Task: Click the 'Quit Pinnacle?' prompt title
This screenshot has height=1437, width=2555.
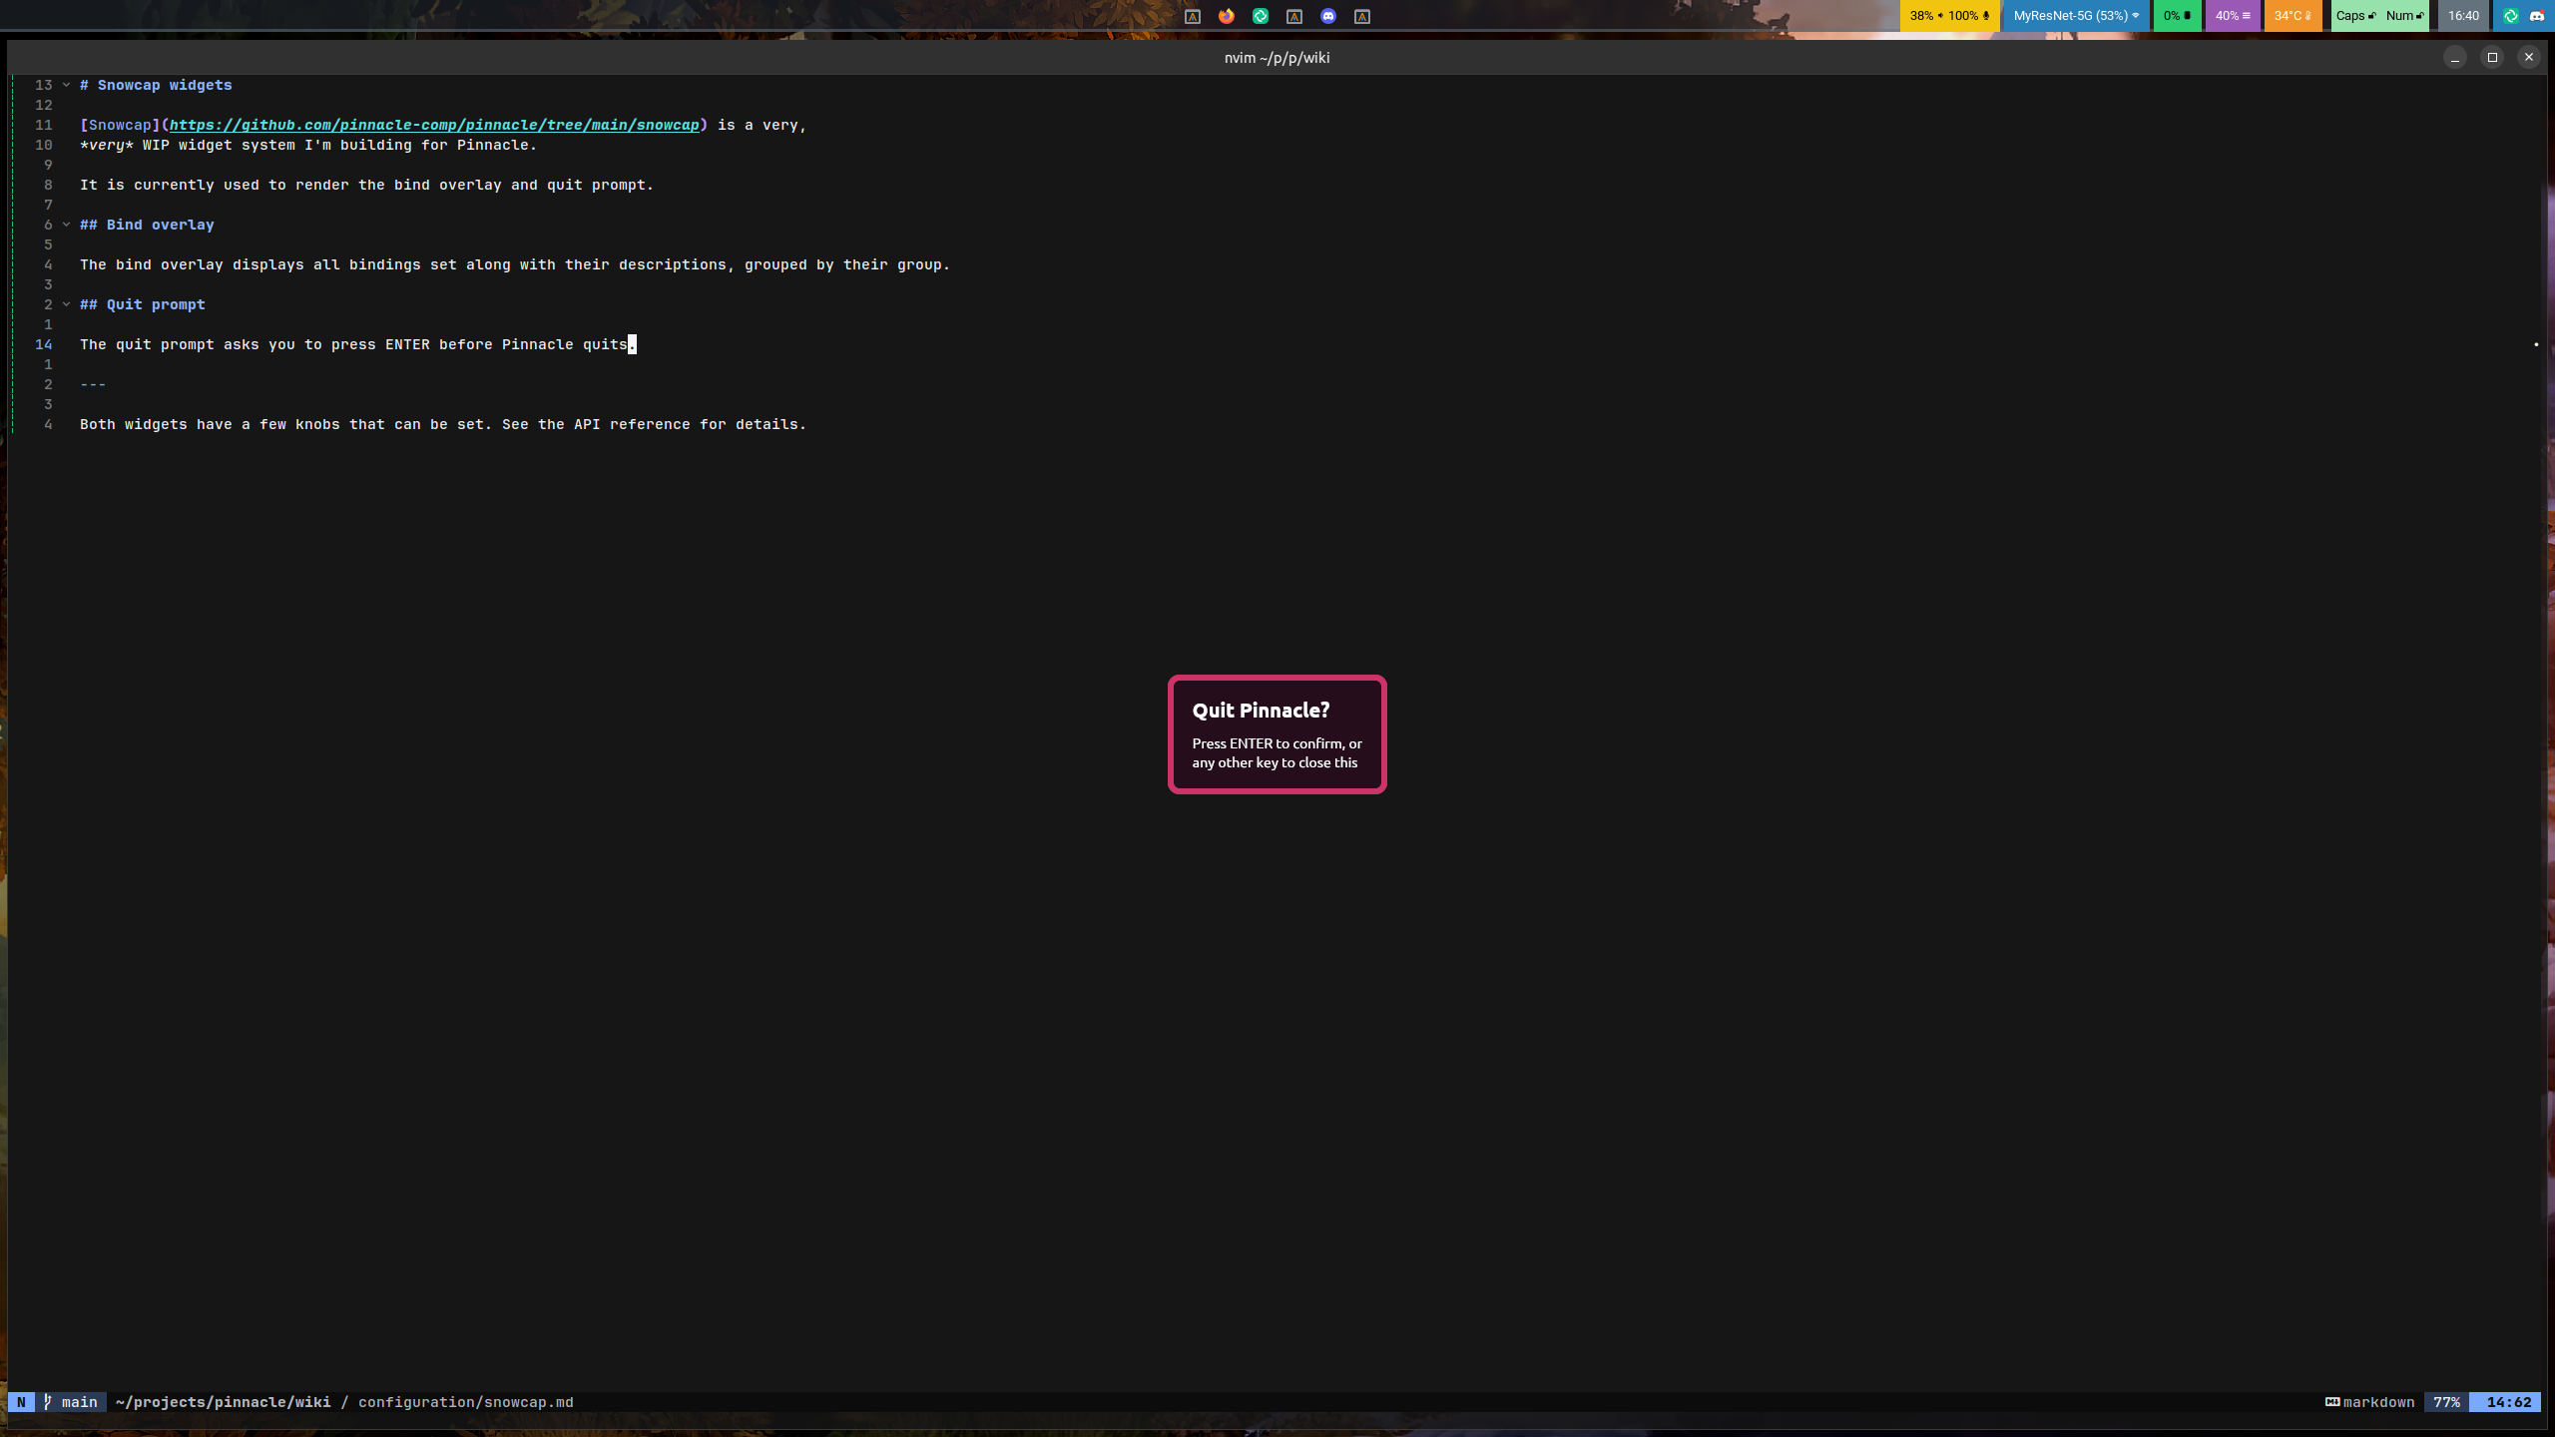Action: [1261, 711]
